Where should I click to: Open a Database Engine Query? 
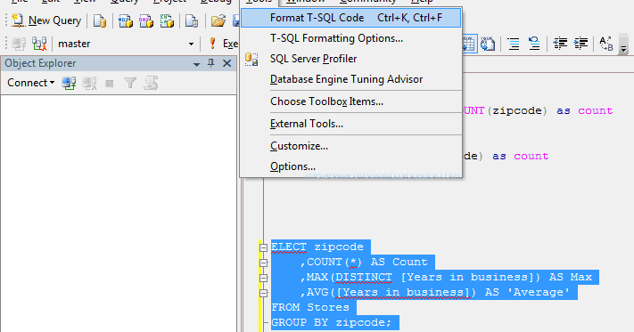[x=100, y=20]
